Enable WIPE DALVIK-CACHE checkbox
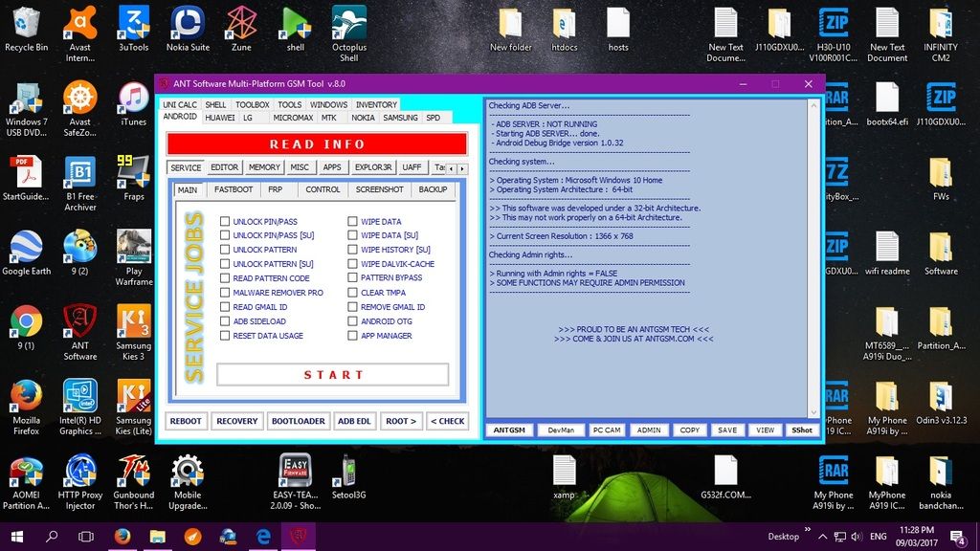980x551 pixels. coord(352,264)
